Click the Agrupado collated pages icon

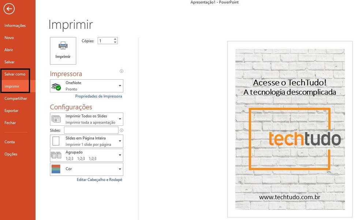pyautogui.click(x=56, y=155)
